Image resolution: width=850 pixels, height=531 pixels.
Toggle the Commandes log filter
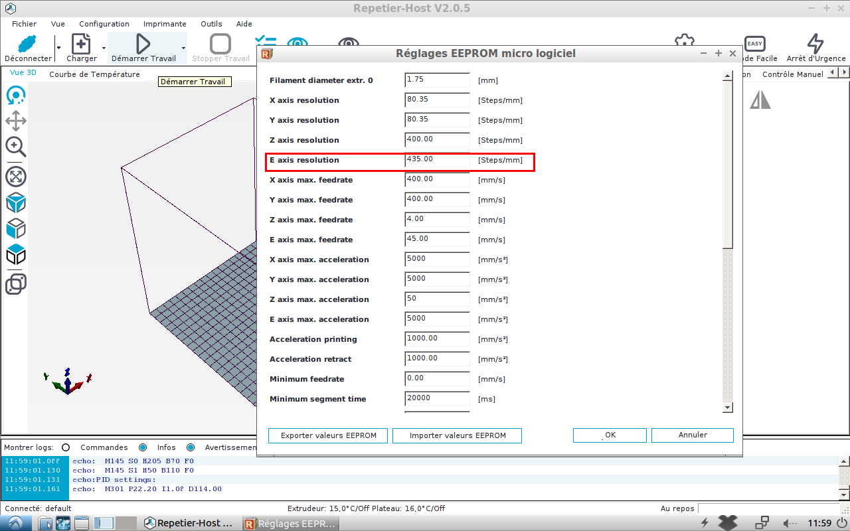point(66,447)
